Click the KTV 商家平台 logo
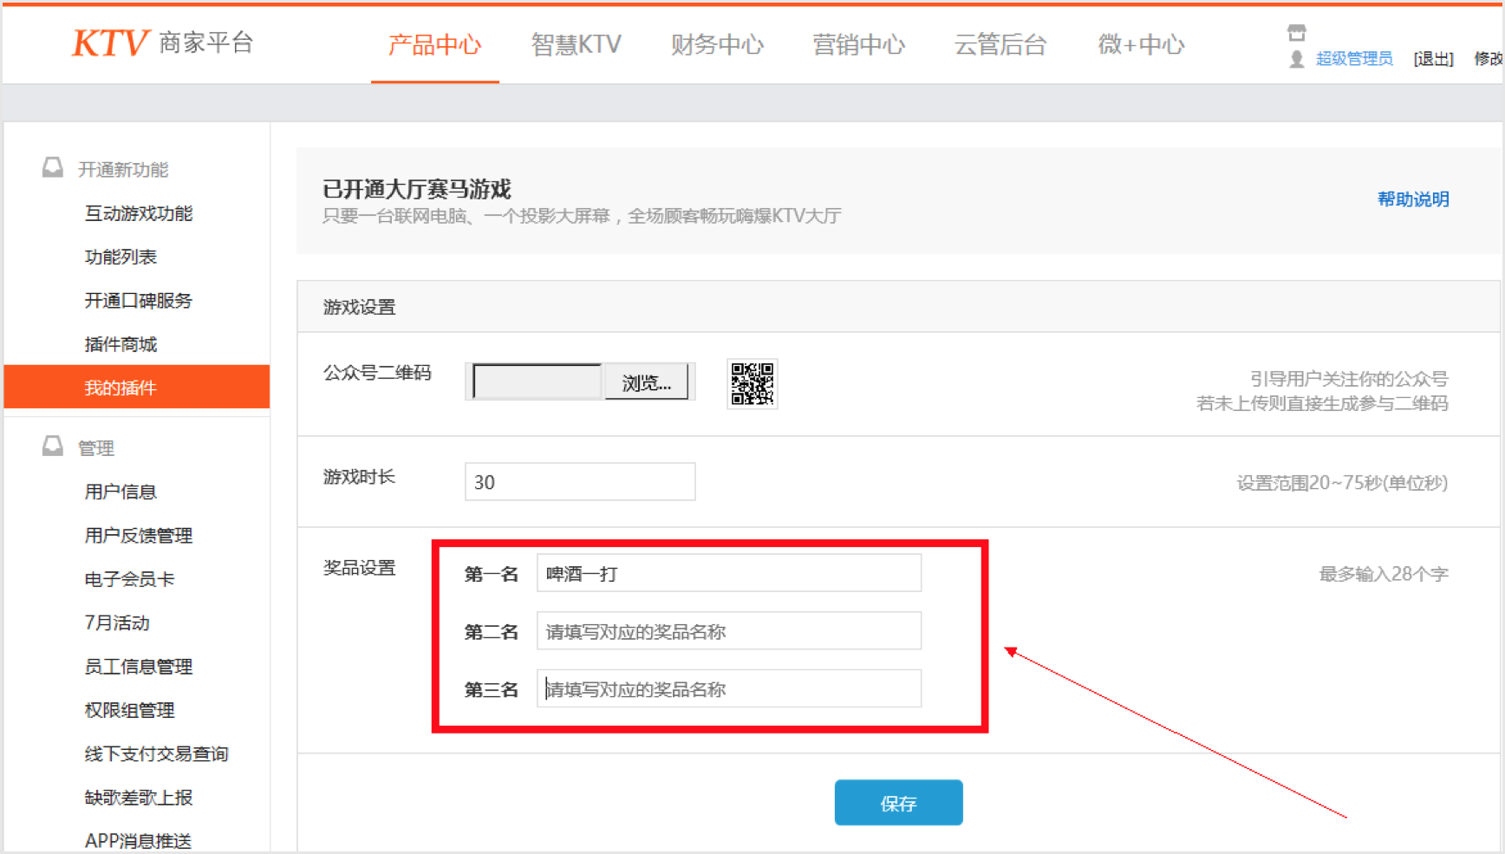 pyautogui.click(x=163, y=42)
